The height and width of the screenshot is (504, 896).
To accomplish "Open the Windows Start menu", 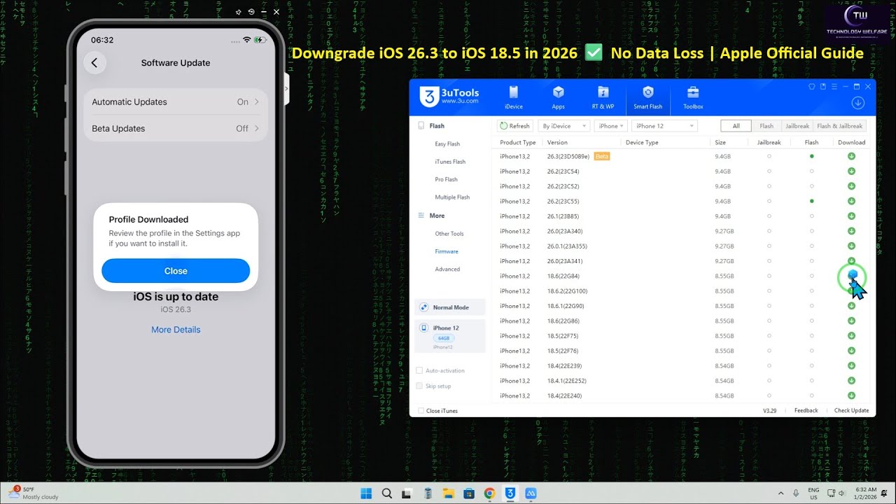I will [x=366, y=493].
